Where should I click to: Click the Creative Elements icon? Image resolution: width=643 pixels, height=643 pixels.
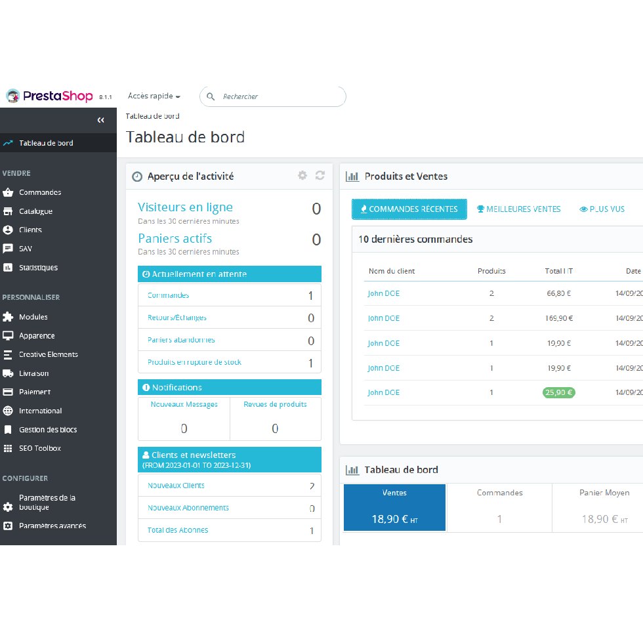(8, 354)
